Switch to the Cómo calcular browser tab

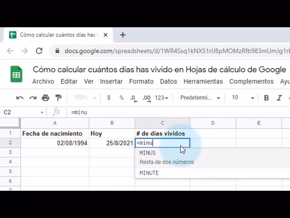tap(58, 35)
